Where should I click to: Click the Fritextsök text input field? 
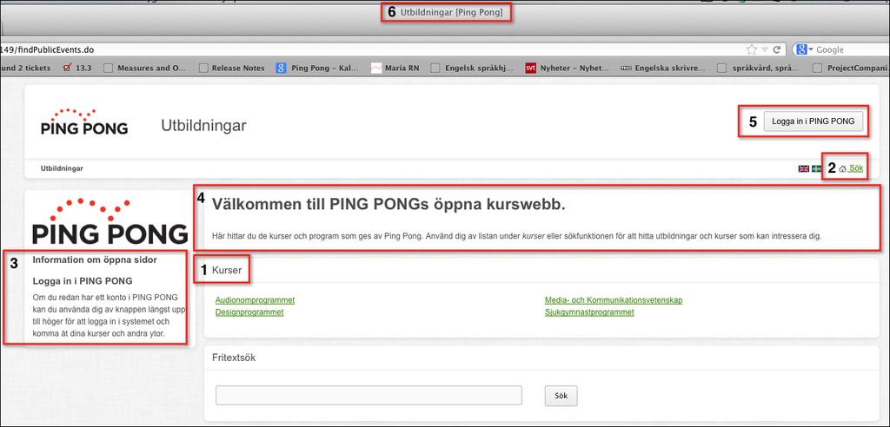(x=369, y=395)
